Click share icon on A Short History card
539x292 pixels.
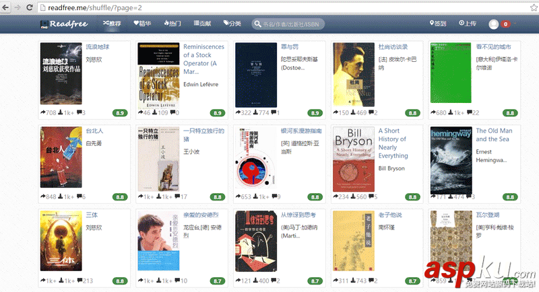point(336,196)
